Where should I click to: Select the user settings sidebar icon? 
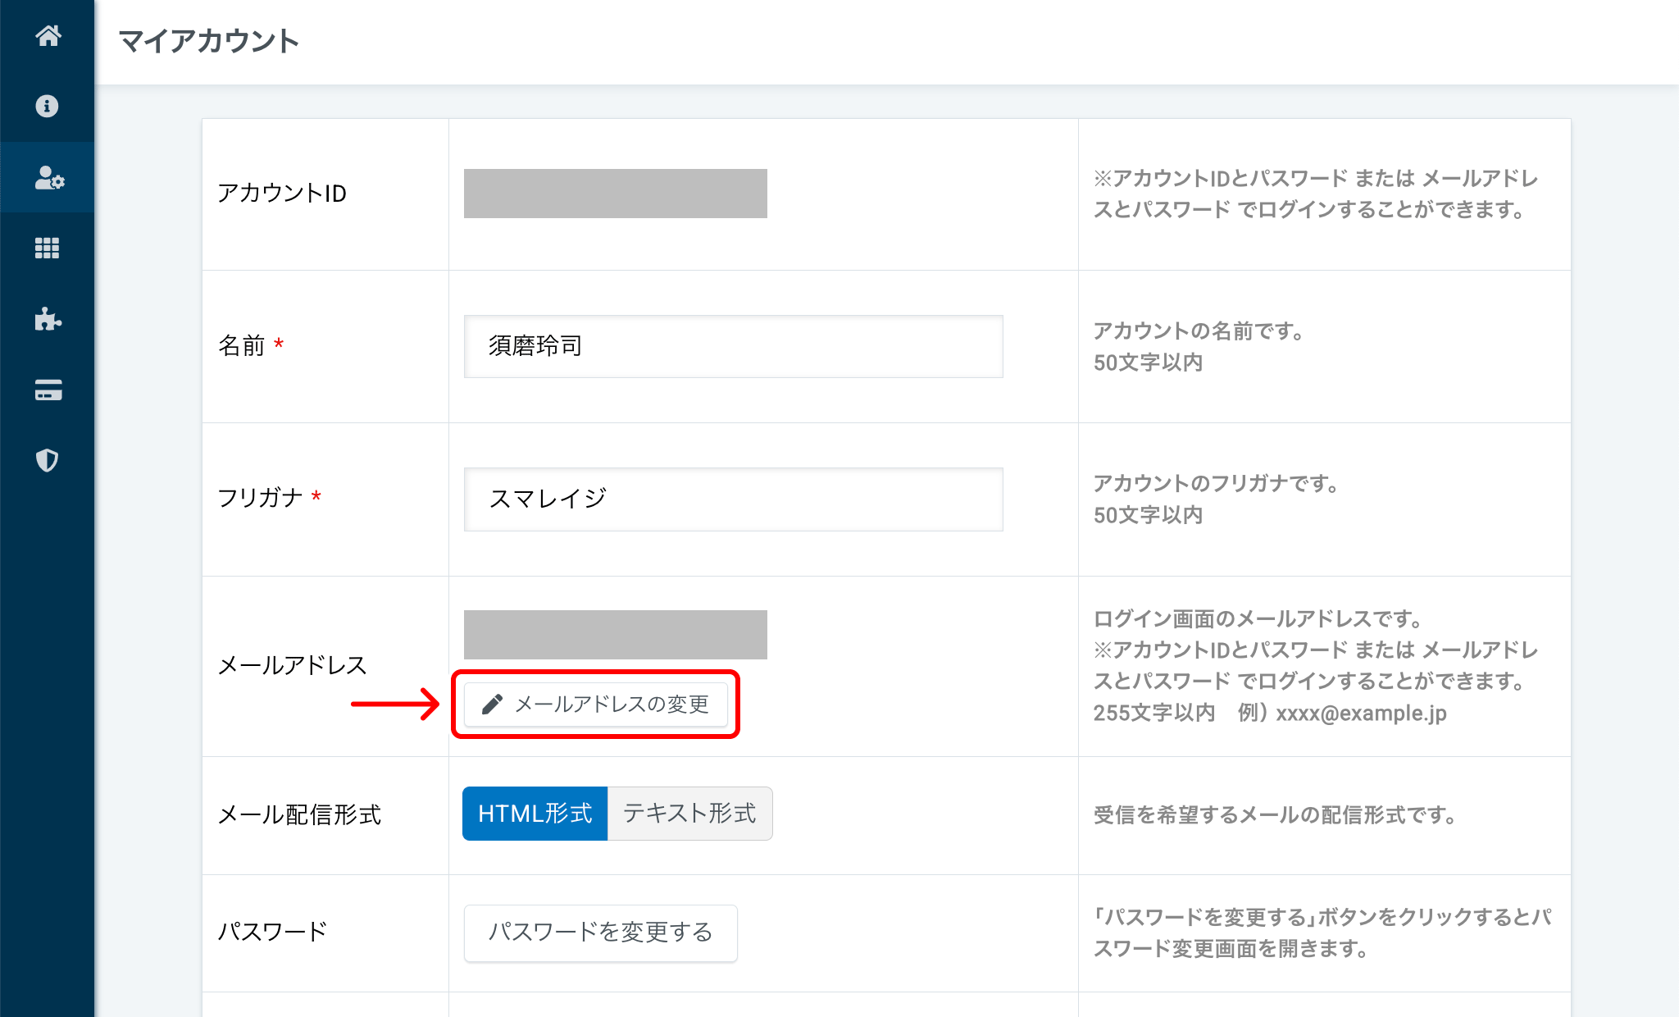(x=48, y=177)
